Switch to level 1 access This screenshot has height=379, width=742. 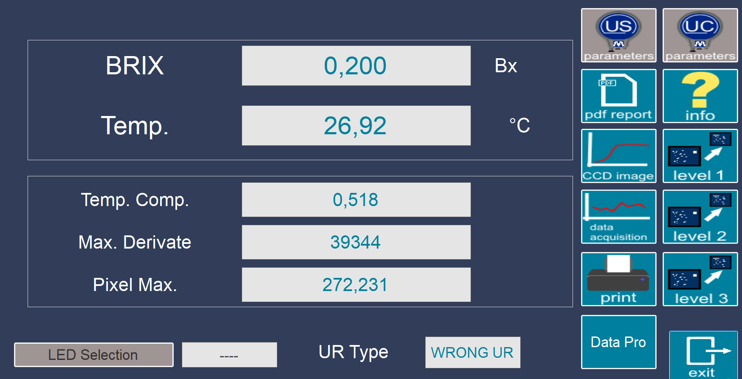coord(700,156)
